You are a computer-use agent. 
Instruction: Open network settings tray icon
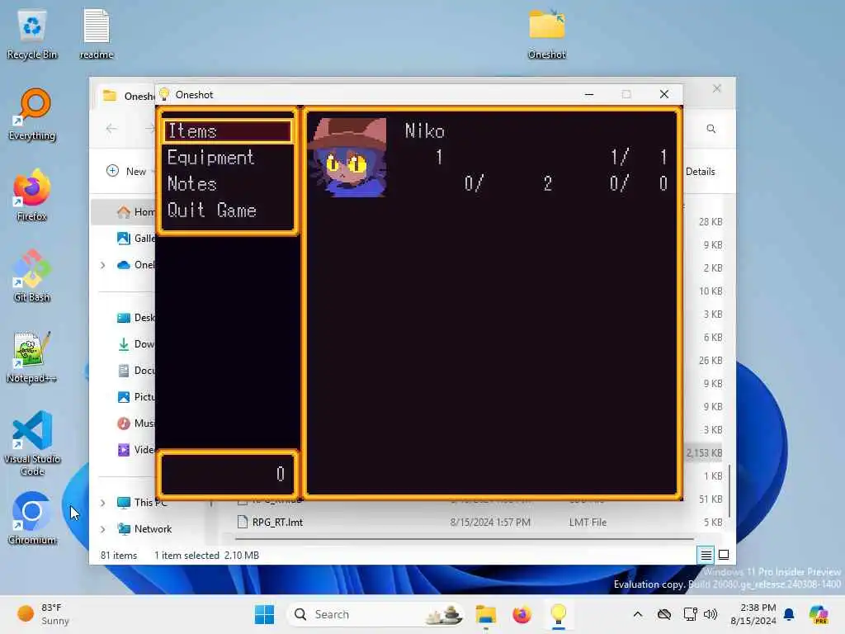tap(690, 614)
